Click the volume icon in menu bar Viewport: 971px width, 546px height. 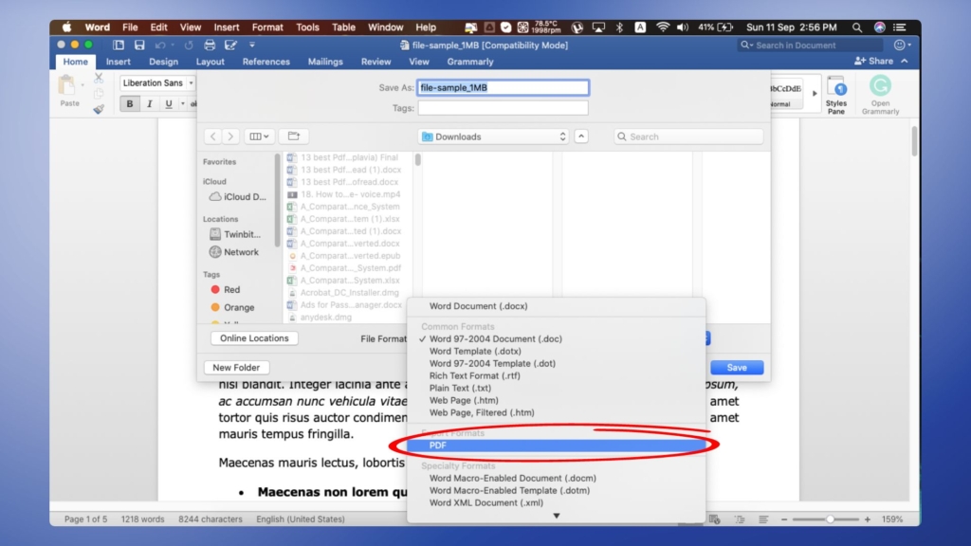pos(683,27)
